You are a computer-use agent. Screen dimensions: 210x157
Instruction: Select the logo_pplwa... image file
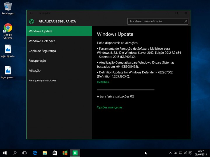8,51
